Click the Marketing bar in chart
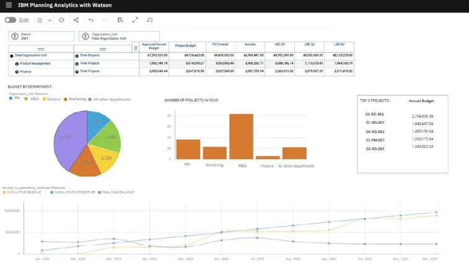This screenshot has height=263, width=469. [215, 153]
